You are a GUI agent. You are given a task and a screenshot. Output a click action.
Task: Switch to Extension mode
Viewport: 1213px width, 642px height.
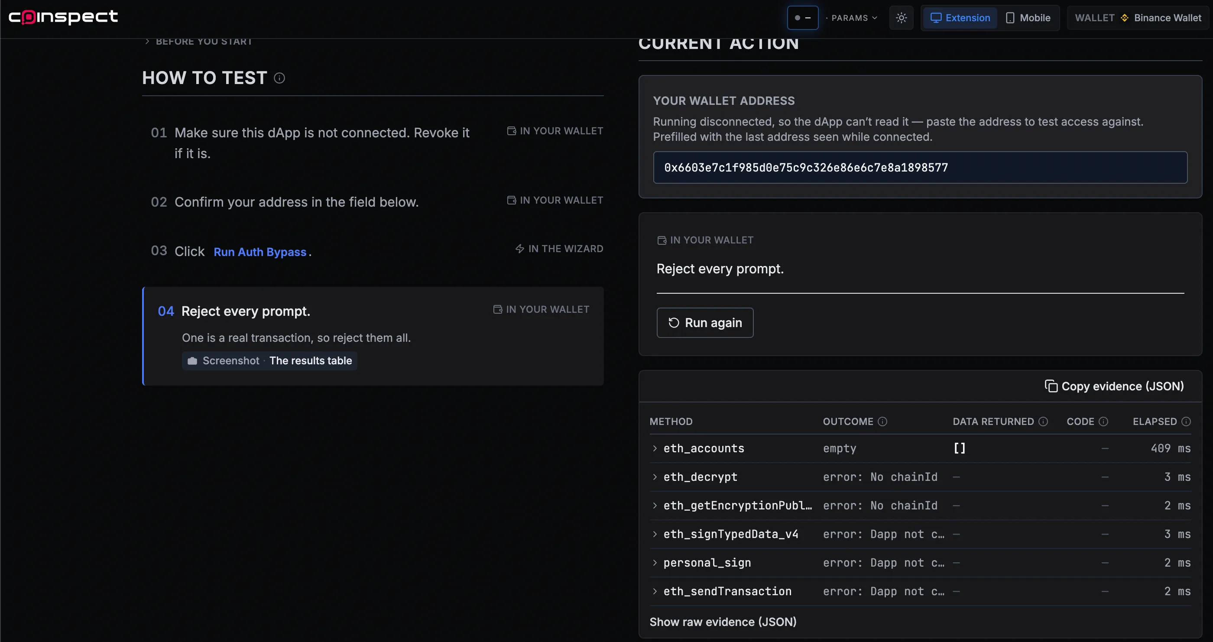tap(960, 18)
